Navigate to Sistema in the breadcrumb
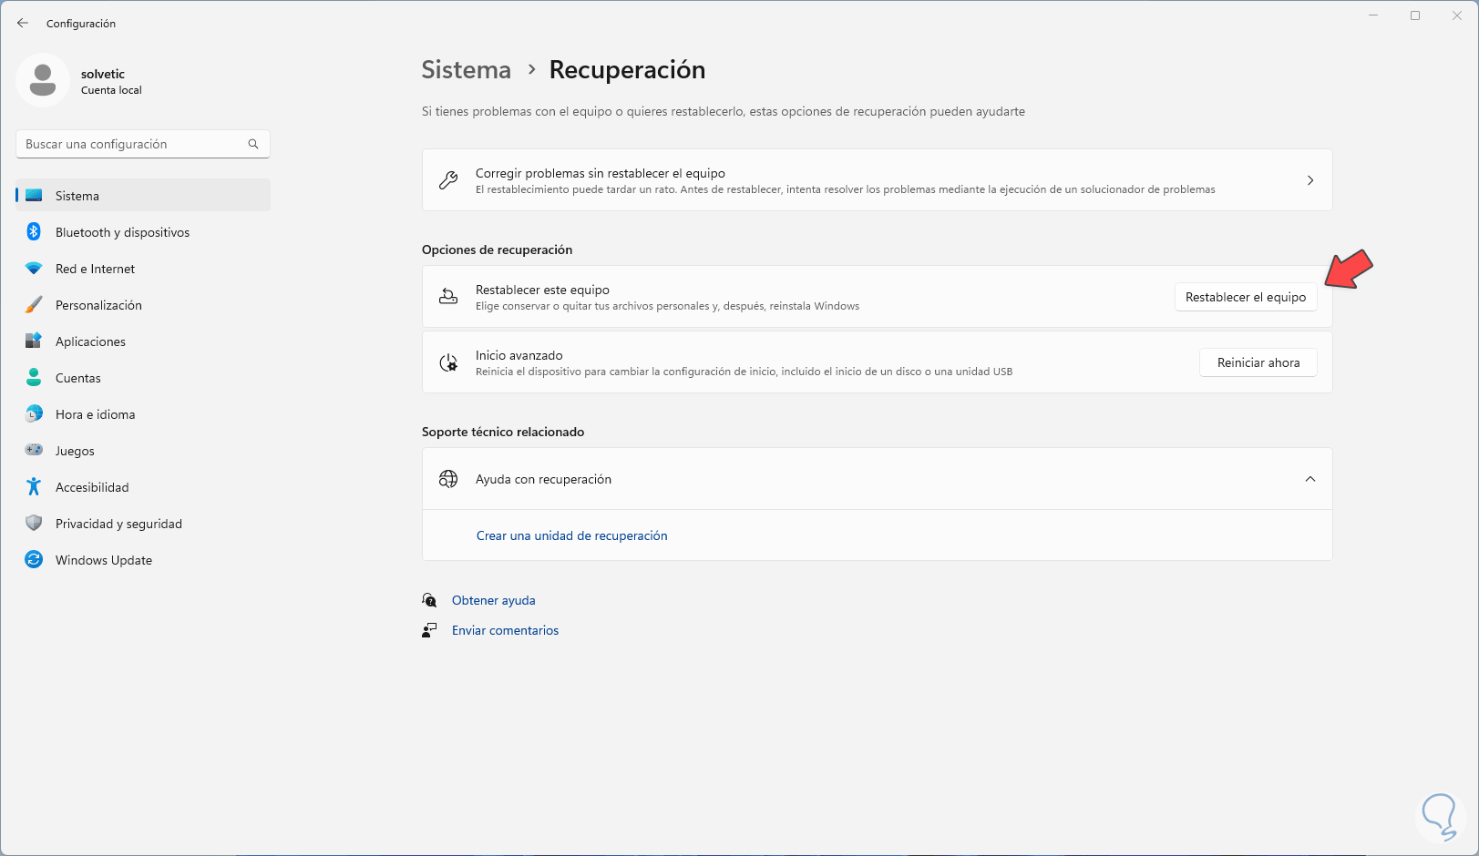 coord(466,70)
